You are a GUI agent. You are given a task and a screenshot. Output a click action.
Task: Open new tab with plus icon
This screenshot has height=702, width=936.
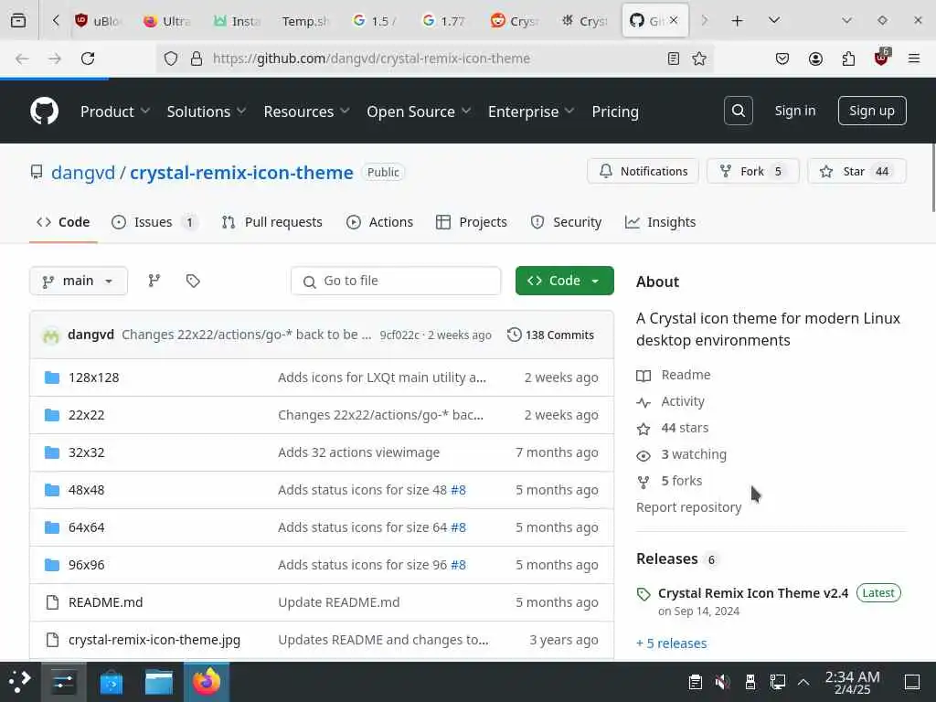point(738,21)
